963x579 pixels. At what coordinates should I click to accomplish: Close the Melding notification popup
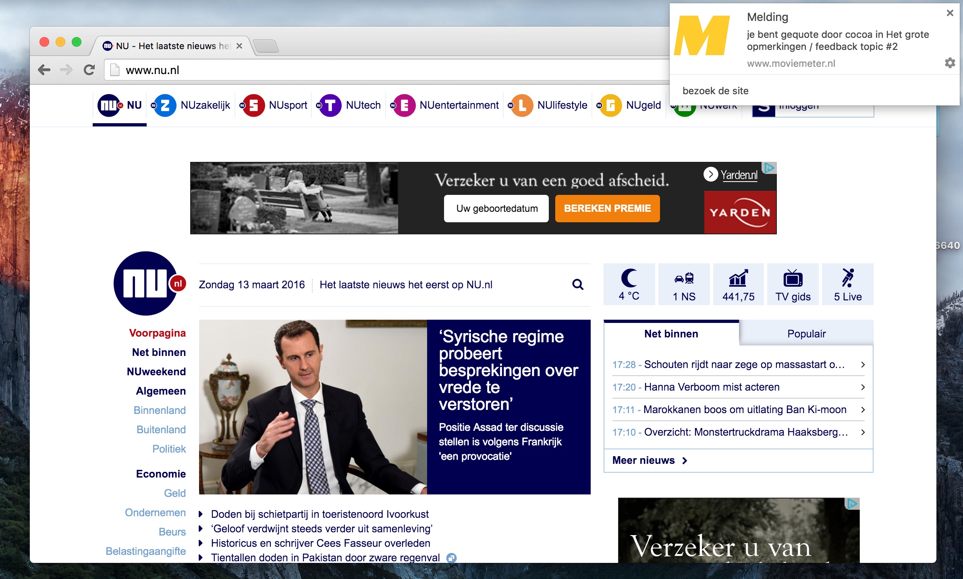pyautogui.click(x=950, y=13)
